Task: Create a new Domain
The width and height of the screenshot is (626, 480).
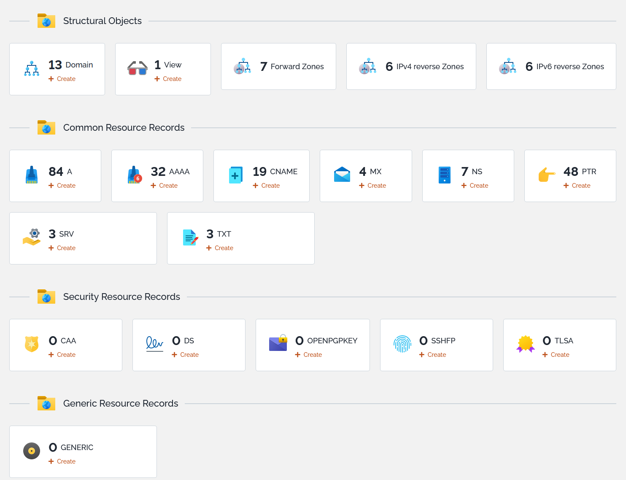Action: (x=62, y=79)
